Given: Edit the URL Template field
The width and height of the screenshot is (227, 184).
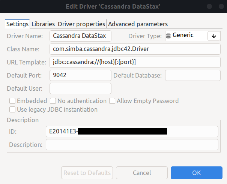Looking at the screenshot, I should 135,62.
